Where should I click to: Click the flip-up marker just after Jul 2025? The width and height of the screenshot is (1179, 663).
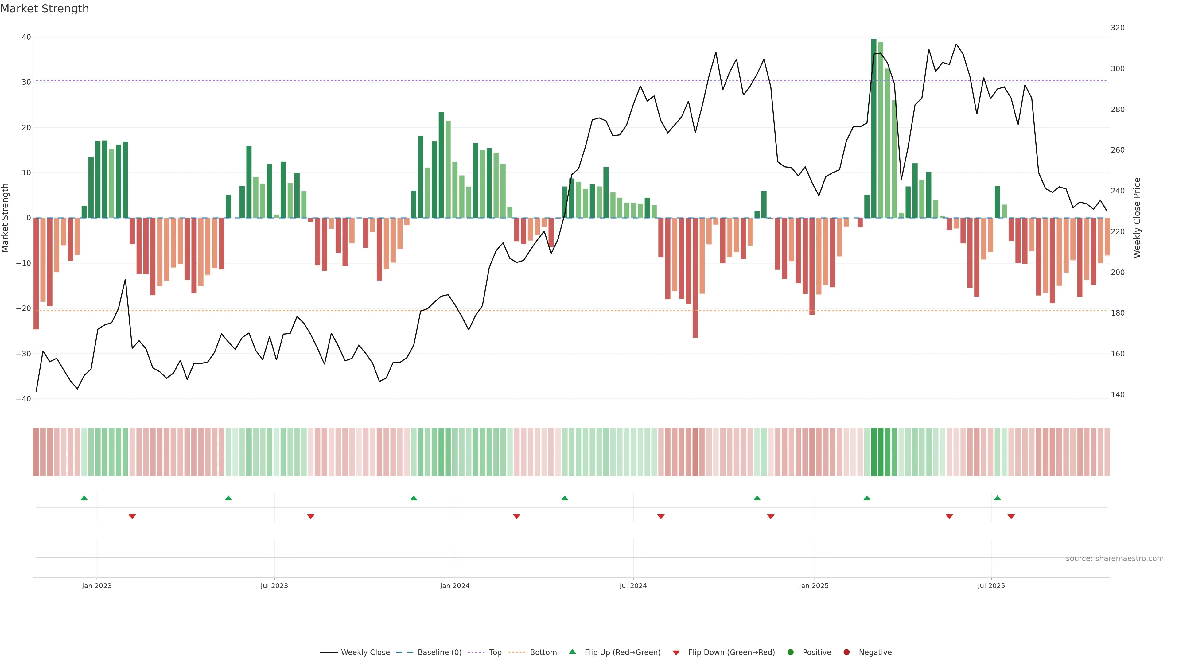(x=997, y=498)
